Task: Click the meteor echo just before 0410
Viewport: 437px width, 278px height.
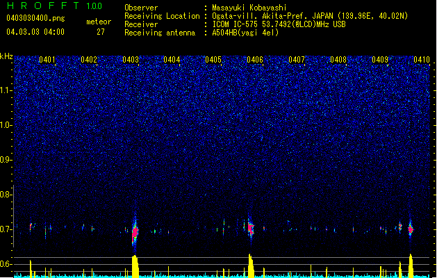Action: pyautogui.click(x=411, y=229)
